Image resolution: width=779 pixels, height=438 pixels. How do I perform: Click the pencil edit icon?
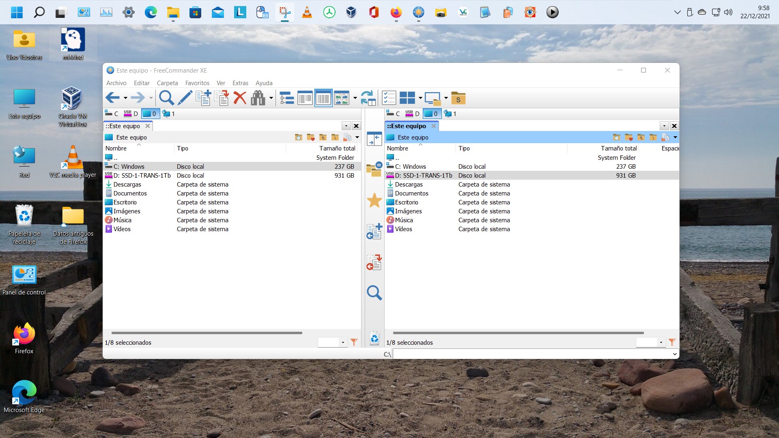pyautogui.click(x=185, y=98)
